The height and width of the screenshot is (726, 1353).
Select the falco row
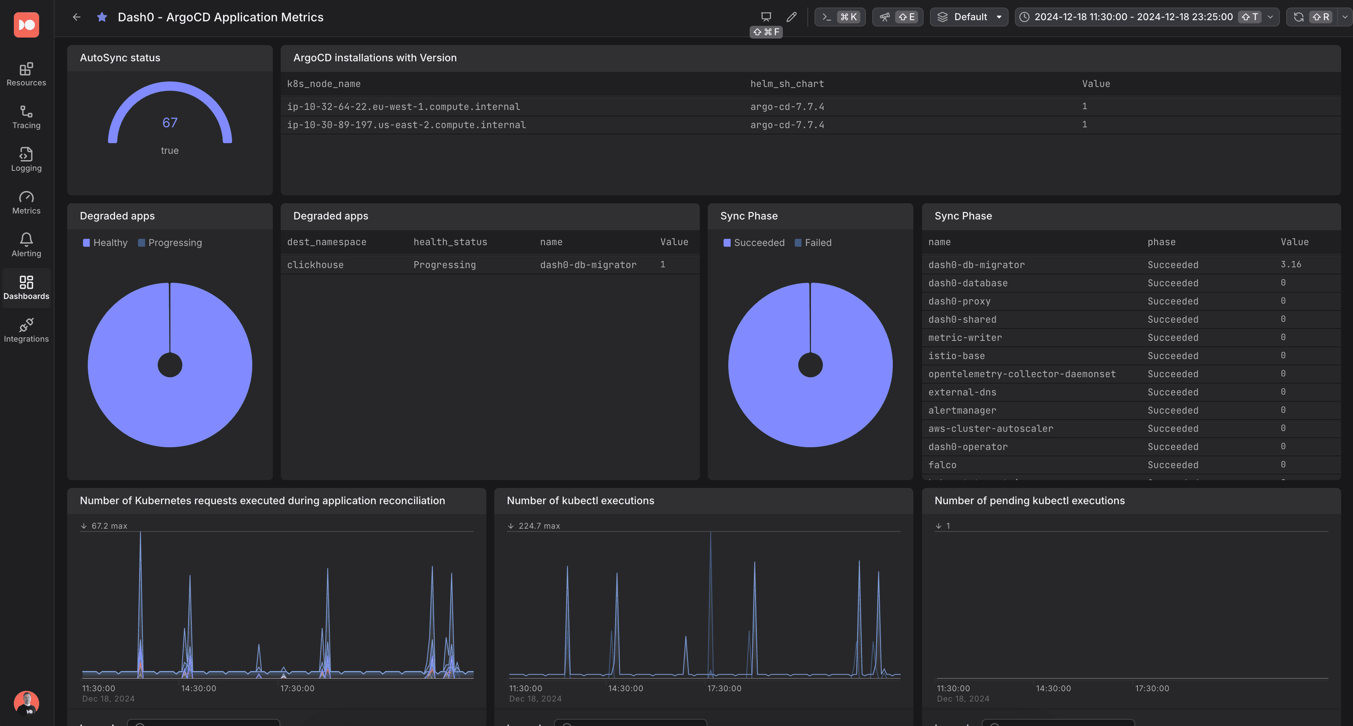point(1131,465)
